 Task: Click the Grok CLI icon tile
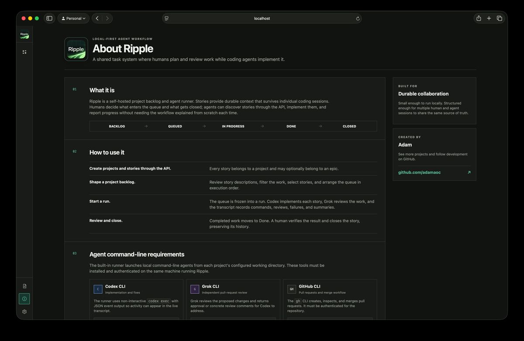pos(195,289)
